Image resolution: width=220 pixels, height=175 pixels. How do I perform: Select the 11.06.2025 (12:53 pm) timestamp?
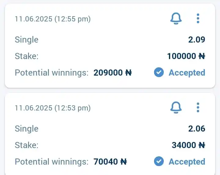click(53, 108)
